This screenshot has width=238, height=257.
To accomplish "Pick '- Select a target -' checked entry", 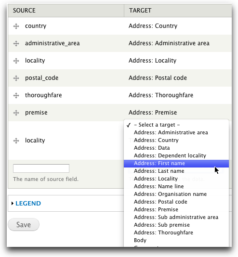I will pyautogui.click(x=176, y=125).
